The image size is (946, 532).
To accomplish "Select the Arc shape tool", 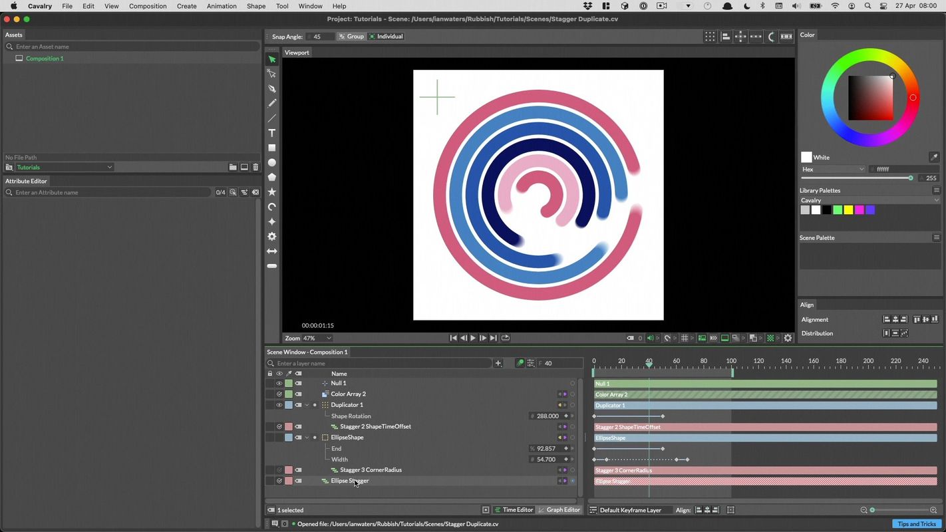I will pyautogui.click(x=271, y=207).
